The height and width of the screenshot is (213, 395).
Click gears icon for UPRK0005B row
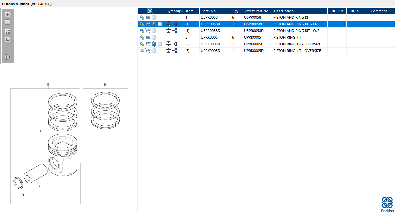click(142, 44)
